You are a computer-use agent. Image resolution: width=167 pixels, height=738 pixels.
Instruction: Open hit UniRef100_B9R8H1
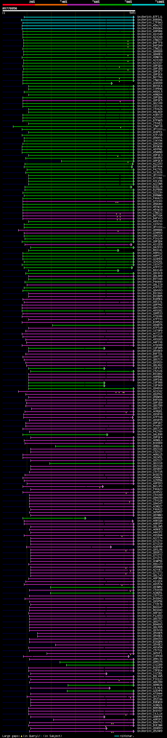[x=150, y=20]
